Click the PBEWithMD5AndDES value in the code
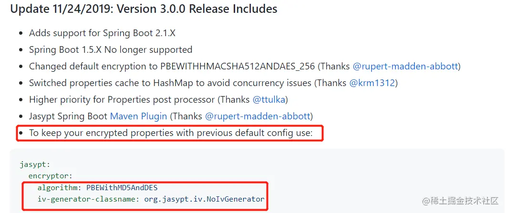This screenshot has height=213, width=506. coord(122,188)
